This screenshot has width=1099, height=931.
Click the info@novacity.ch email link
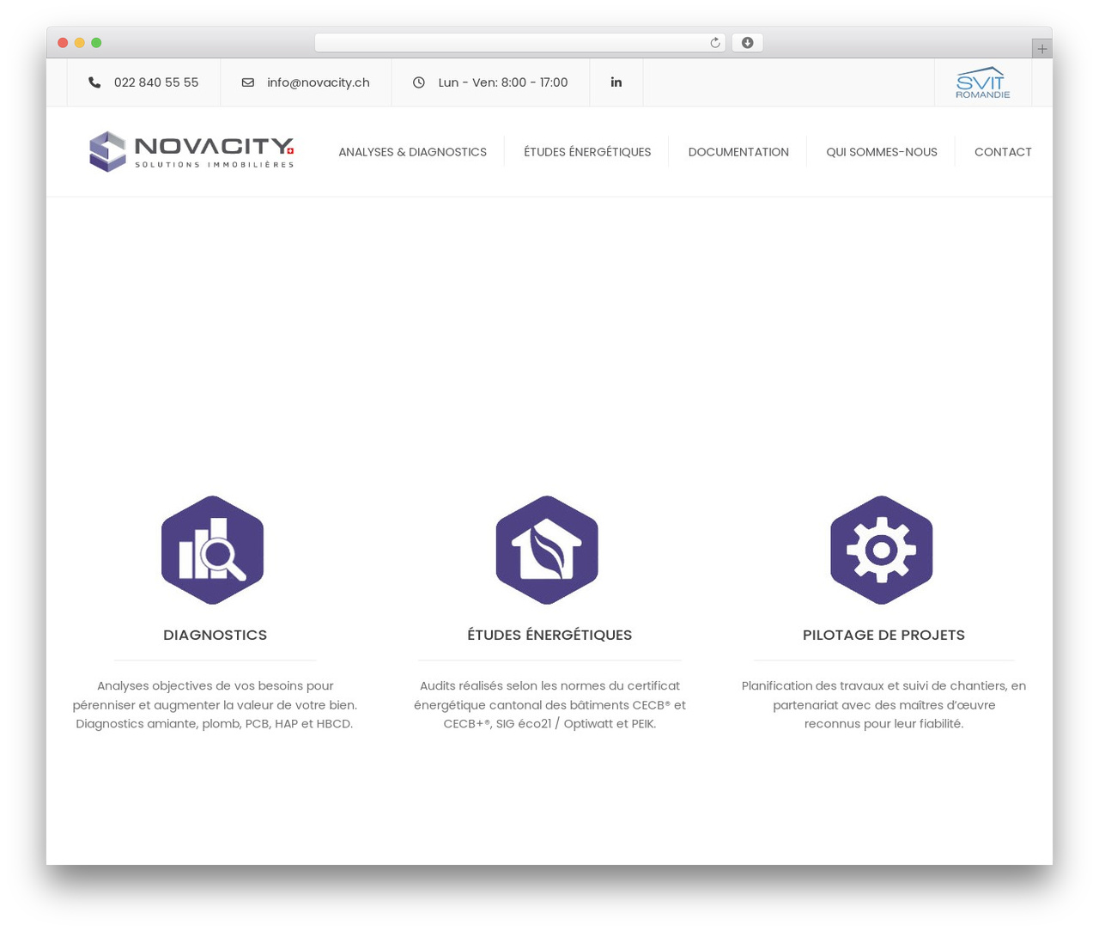pyautogui.click(x=319, y=82)
